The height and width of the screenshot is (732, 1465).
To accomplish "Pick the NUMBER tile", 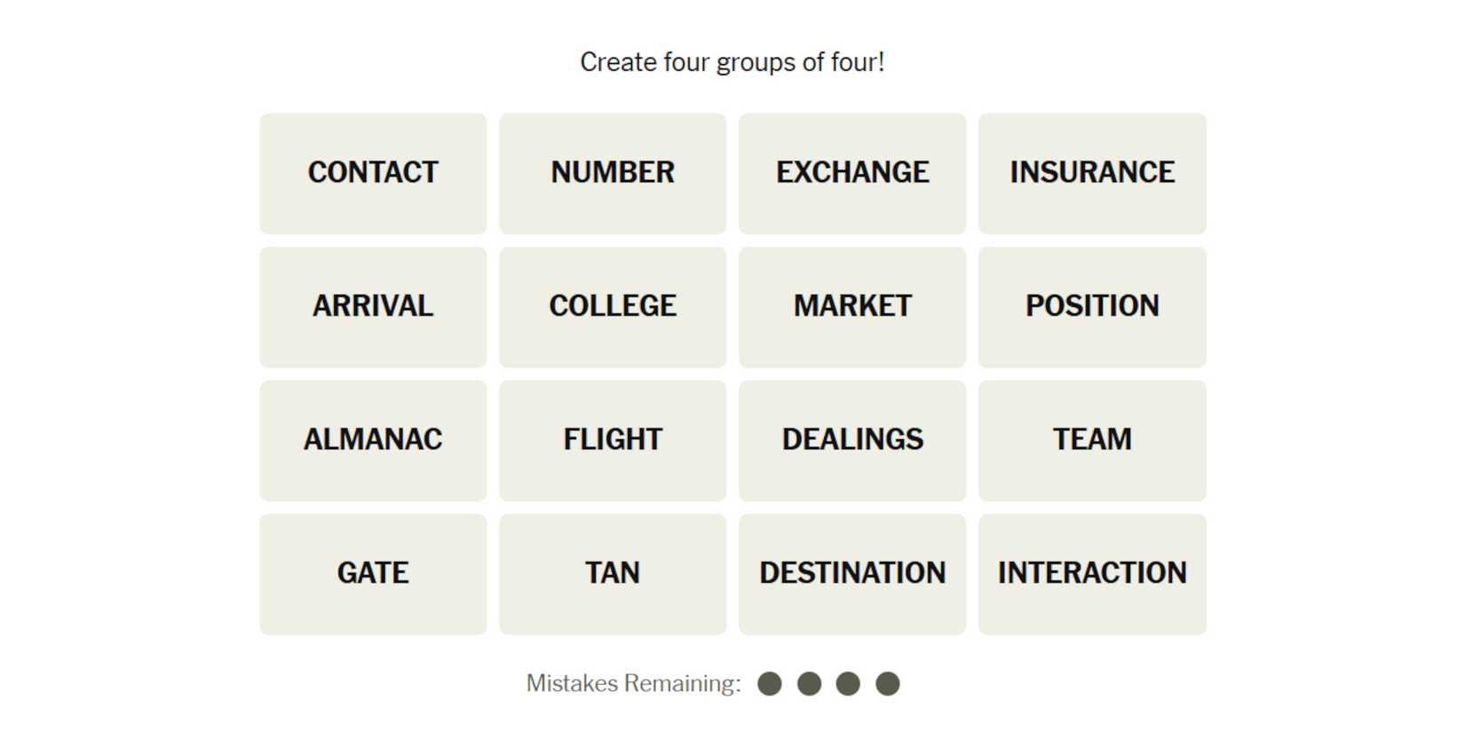I will 613,173.
